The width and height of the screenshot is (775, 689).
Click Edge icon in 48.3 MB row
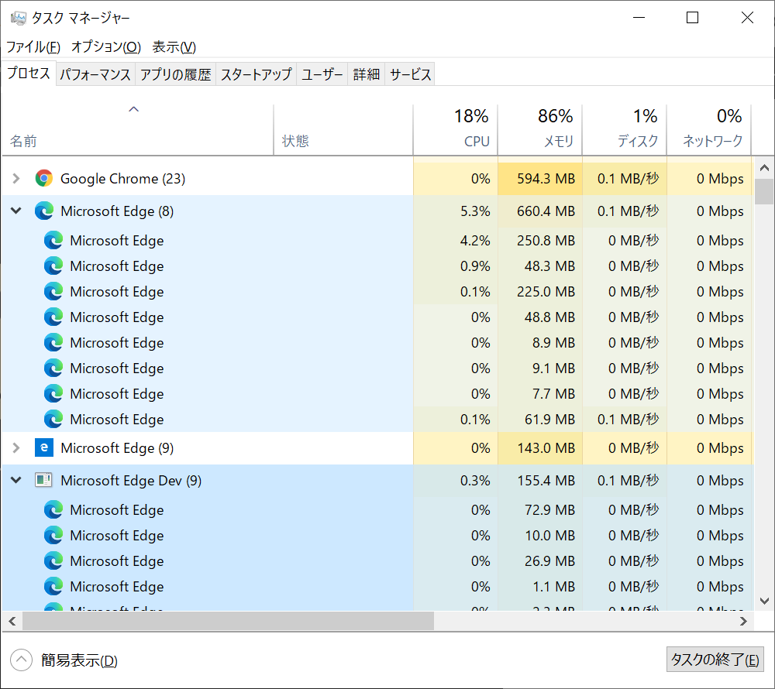53,266
